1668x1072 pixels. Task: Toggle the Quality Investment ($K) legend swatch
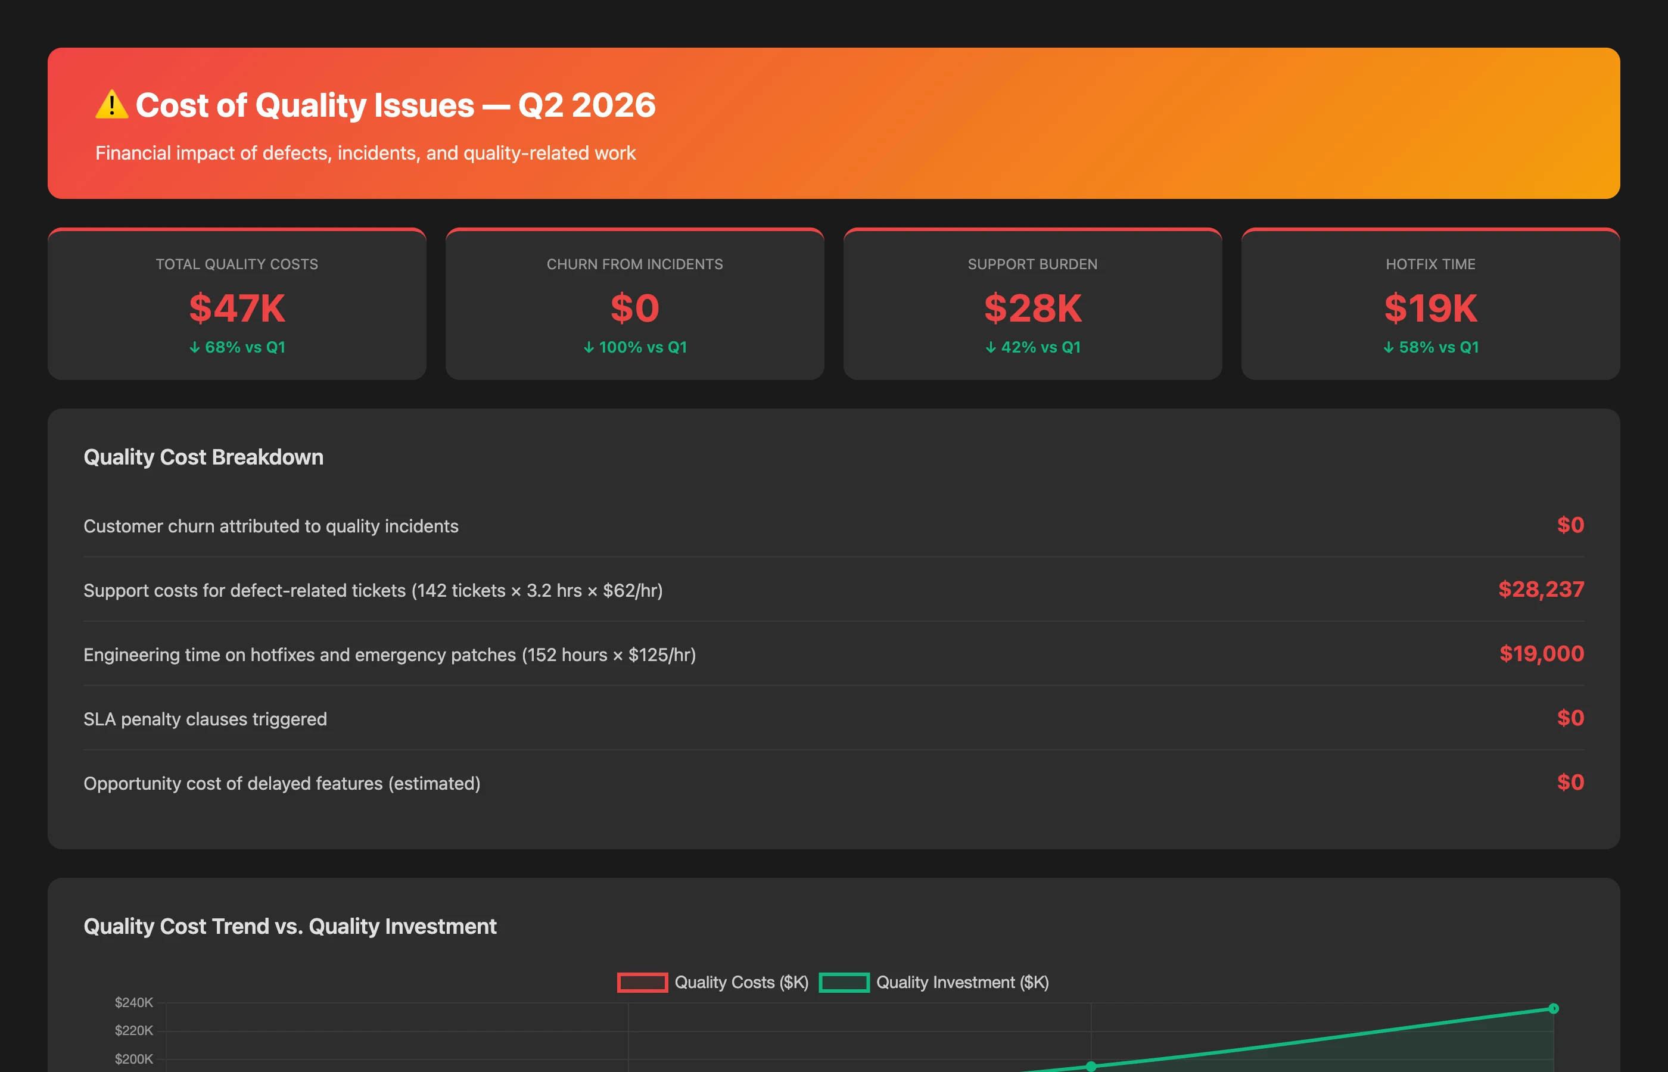click(x=845, y=982)
